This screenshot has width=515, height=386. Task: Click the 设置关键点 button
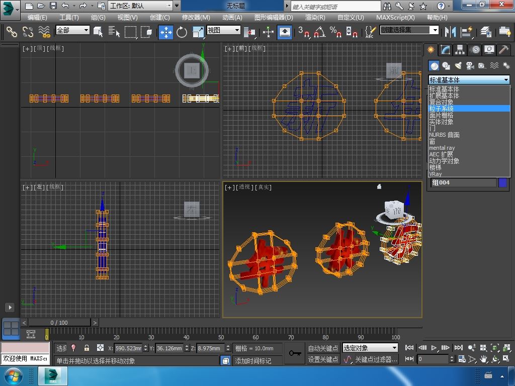[x=323, y=359]
